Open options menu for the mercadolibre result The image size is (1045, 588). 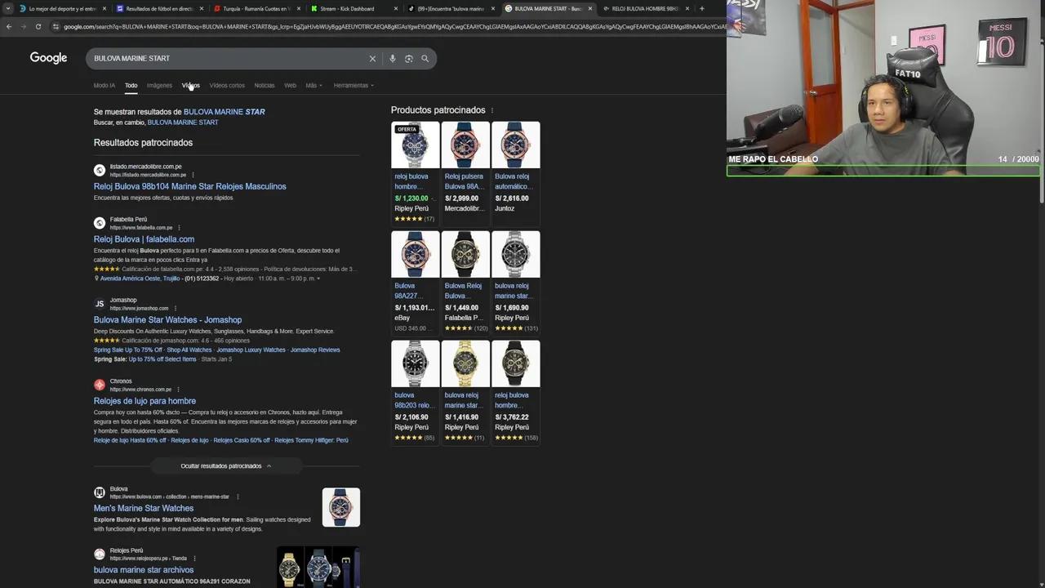pos(193,175)
